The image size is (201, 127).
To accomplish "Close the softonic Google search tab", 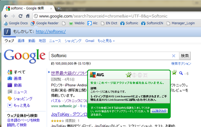I will tap(51, 9).
